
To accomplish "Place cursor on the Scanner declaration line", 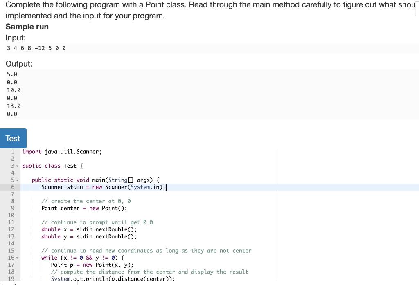I will [102, 187].
